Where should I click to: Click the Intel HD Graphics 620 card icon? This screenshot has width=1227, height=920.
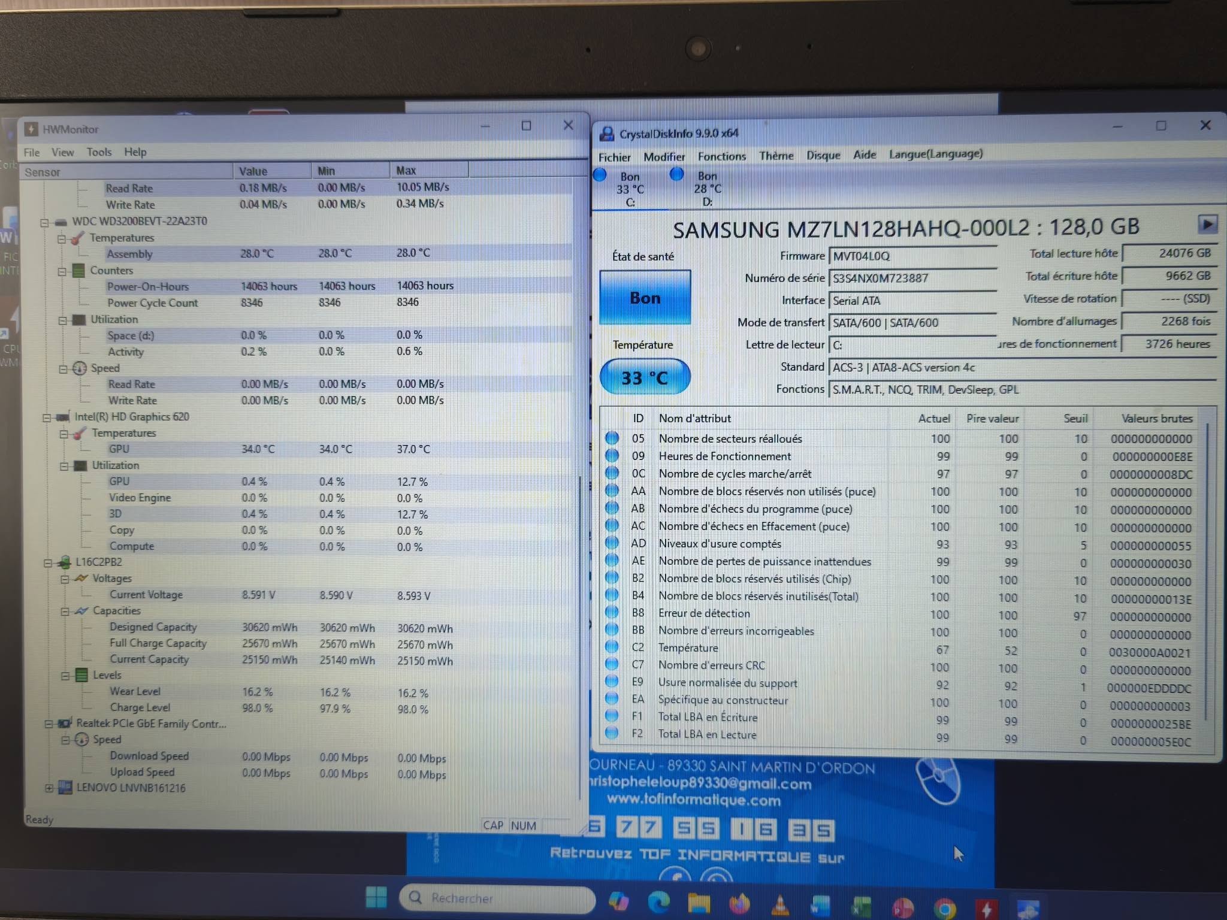coord(62,417)
